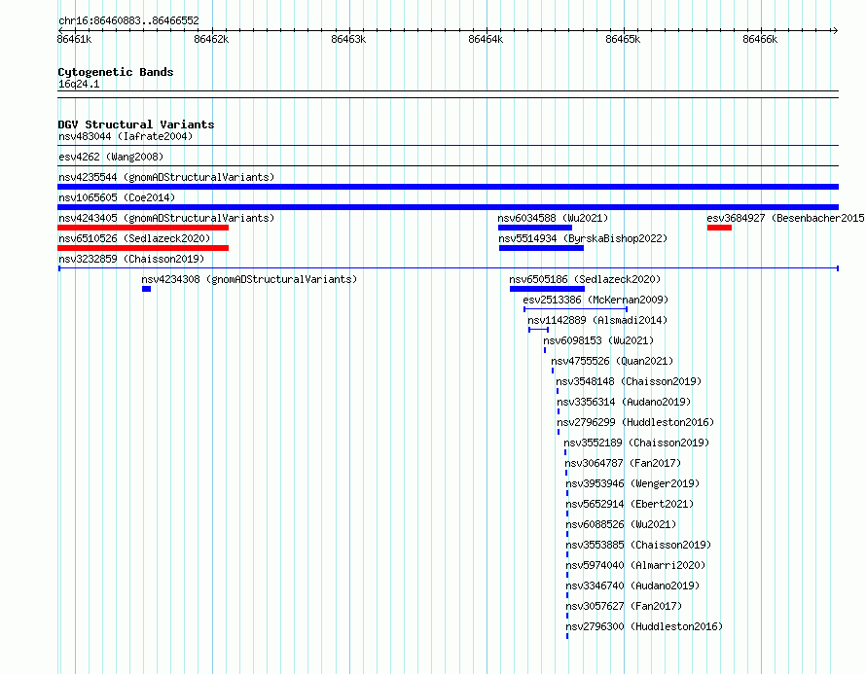Select the 16q24.1 cytogenetic band label
Image resolution: width=866 pixels, height=674 pixels.
(79, 84)
